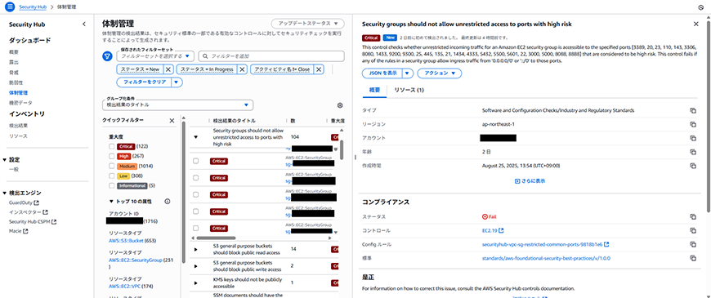The width and height of the screenshot is (711, 298).
Task: Open Security Hub CSPM in the sidebar
Action: click(33, 222)
